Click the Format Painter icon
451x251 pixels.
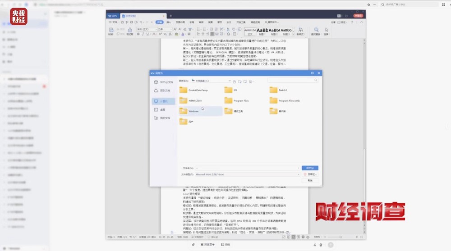[x=129, y=31]
